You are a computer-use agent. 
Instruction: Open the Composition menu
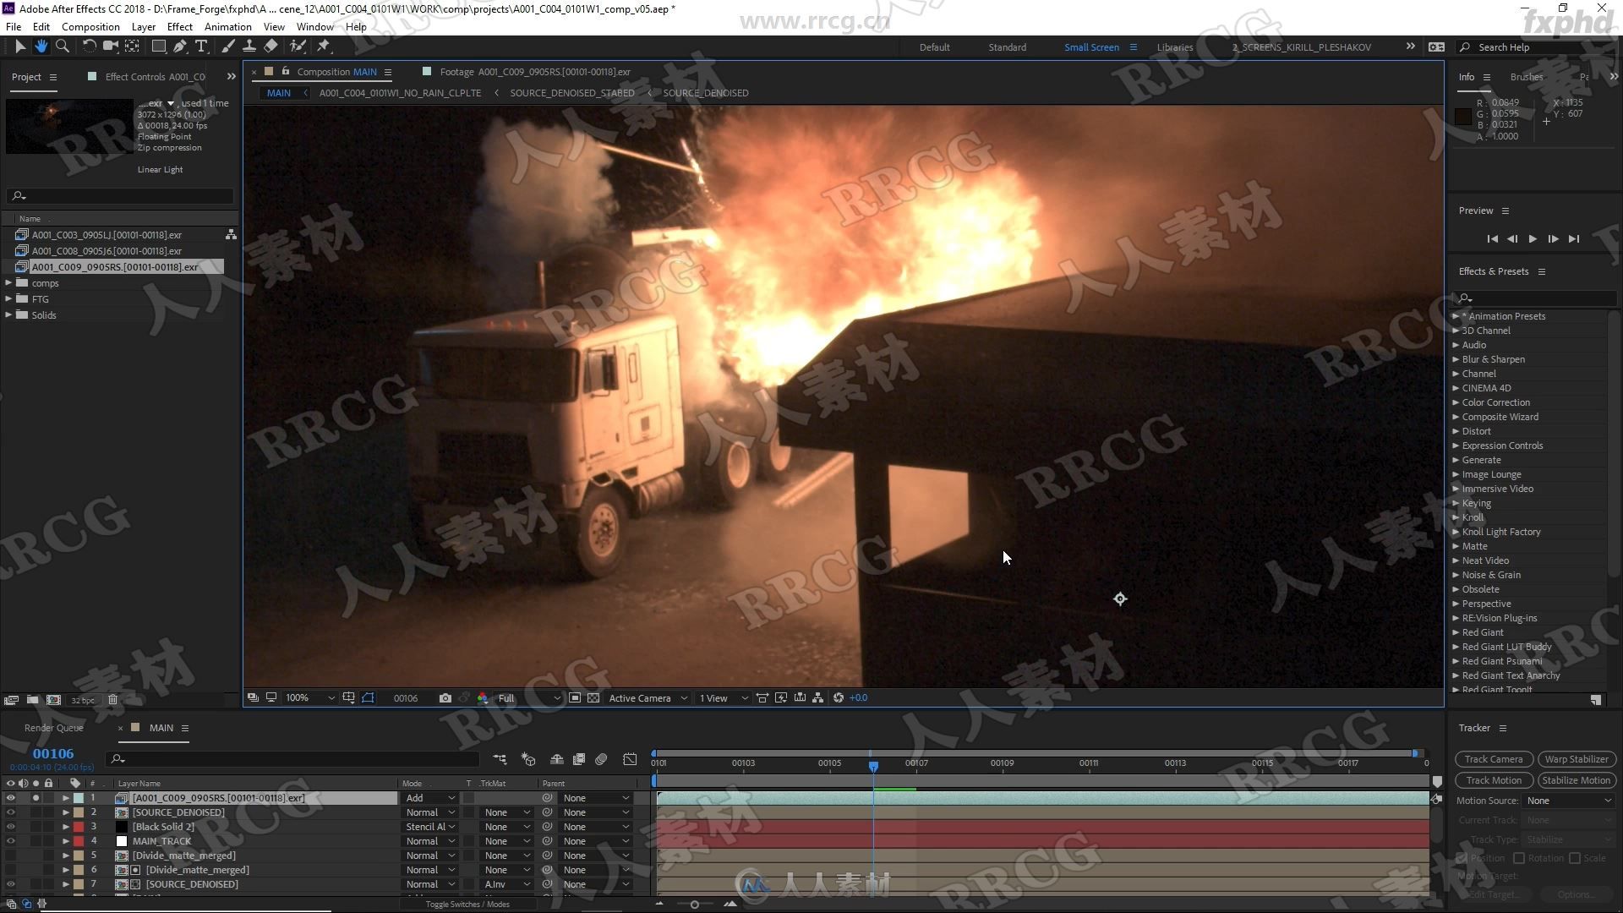tap(90, 26)
